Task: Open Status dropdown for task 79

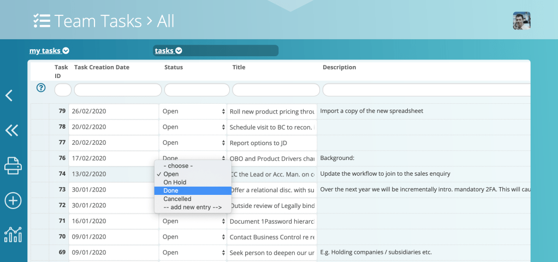Action: (x=193, y=111)
